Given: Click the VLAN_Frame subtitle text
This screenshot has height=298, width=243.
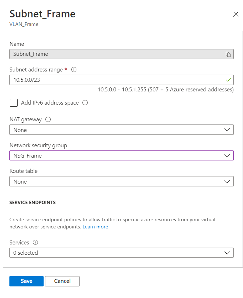Looking at the screenshot, I should point(24,24).
